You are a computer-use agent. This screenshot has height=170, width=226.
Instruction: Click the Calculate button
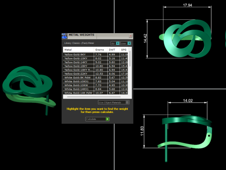coord(97,119)
